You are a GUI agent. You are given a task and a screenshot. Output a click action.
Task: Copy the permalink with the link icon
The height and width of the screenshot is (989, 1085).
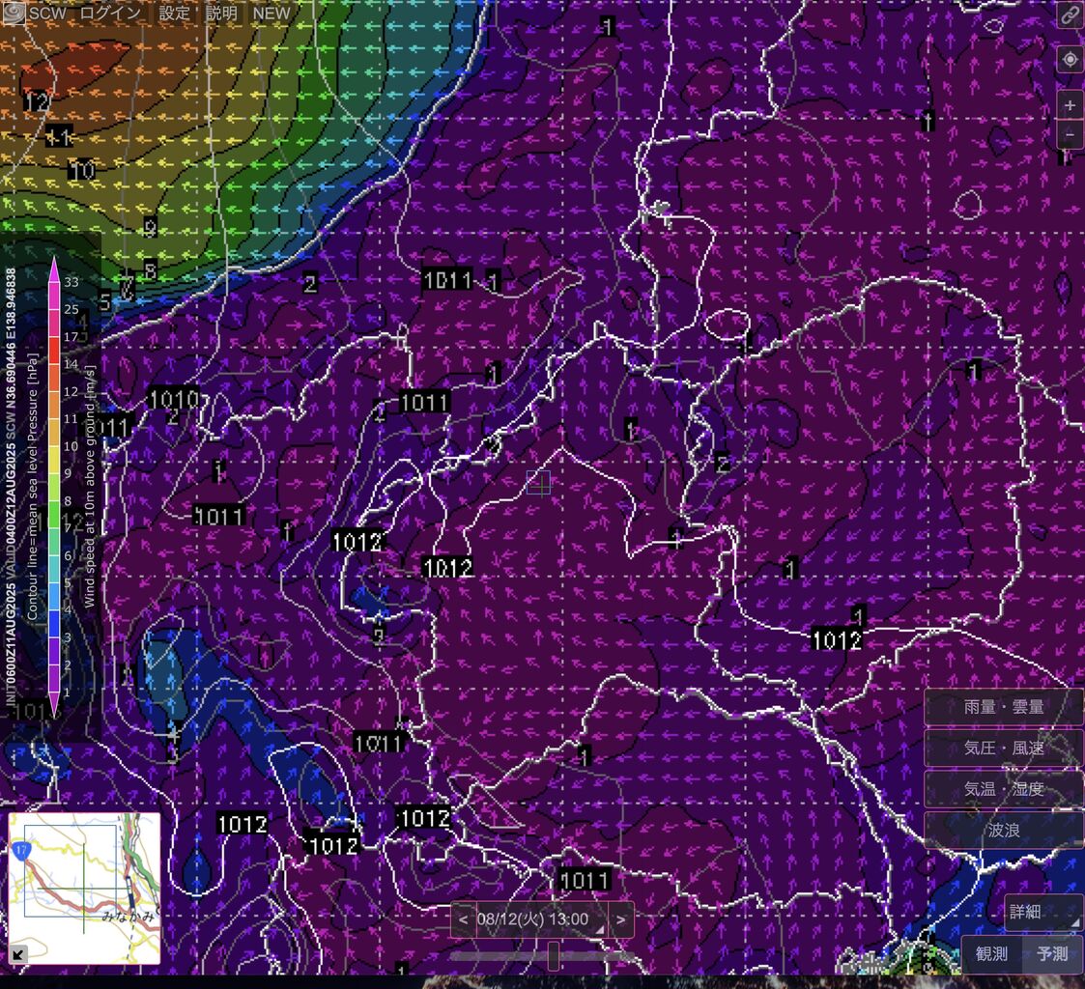(x=1070, y=15)
